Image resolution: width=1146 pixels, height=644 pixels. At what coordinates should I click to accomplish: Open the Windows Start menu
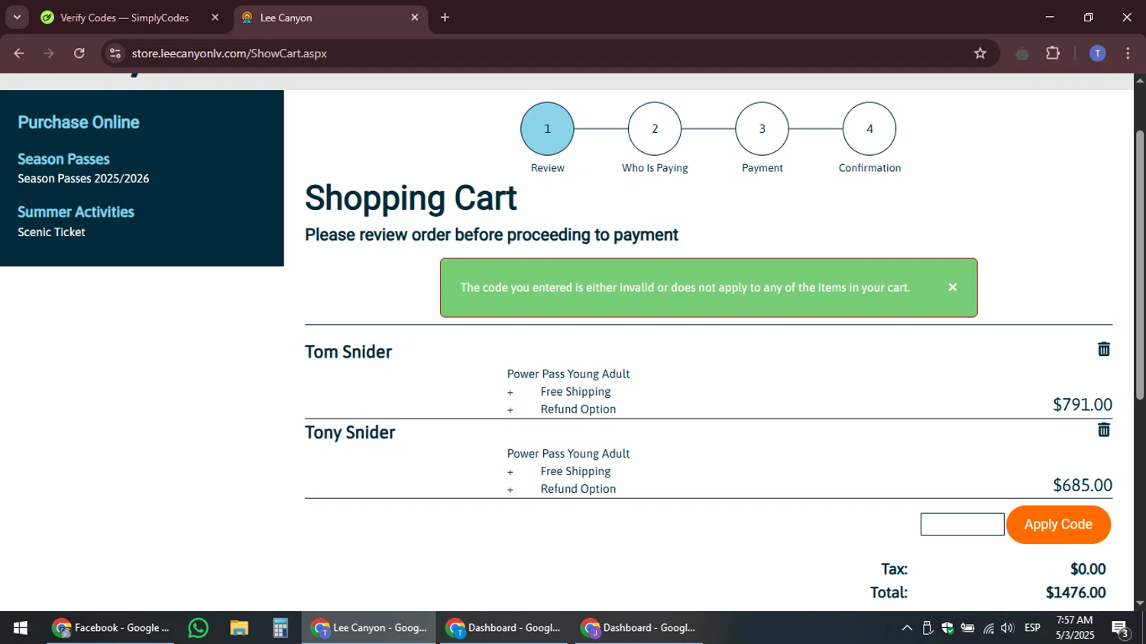[x=21, y=628]
